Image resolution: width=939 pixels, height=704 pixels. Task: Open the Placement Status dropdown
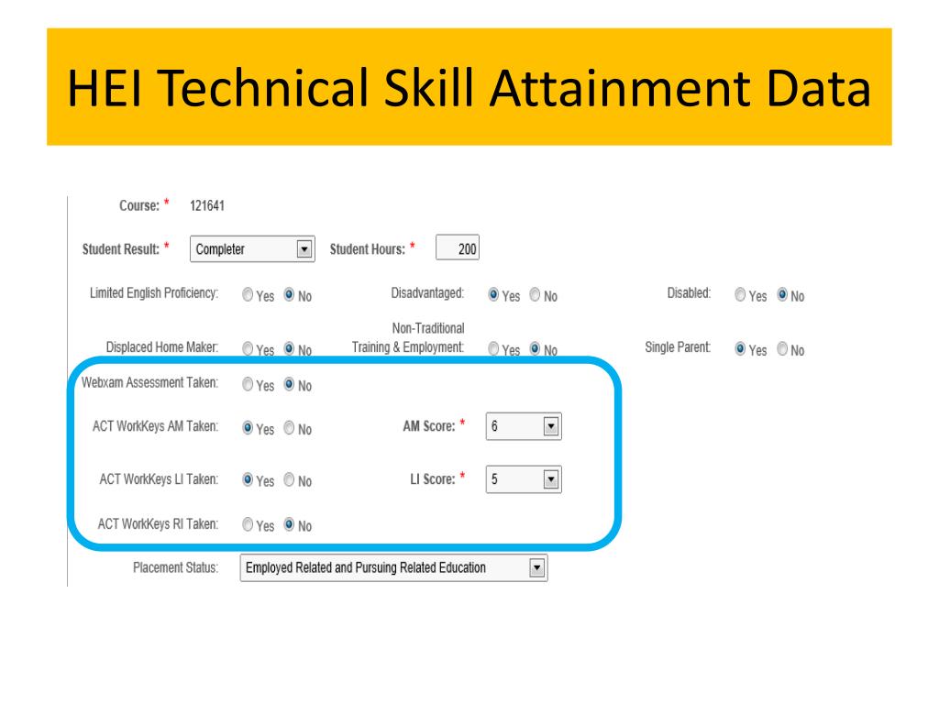393,567
